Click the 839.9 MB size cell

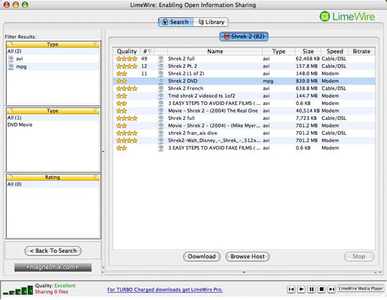pyautogui.click(x=306, y=80)
